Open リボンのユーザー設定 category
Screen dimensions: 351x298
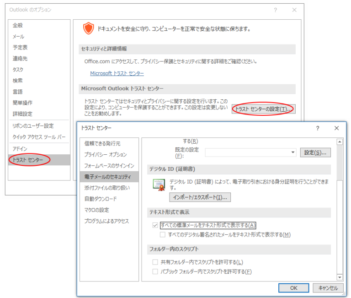point(33,126)
